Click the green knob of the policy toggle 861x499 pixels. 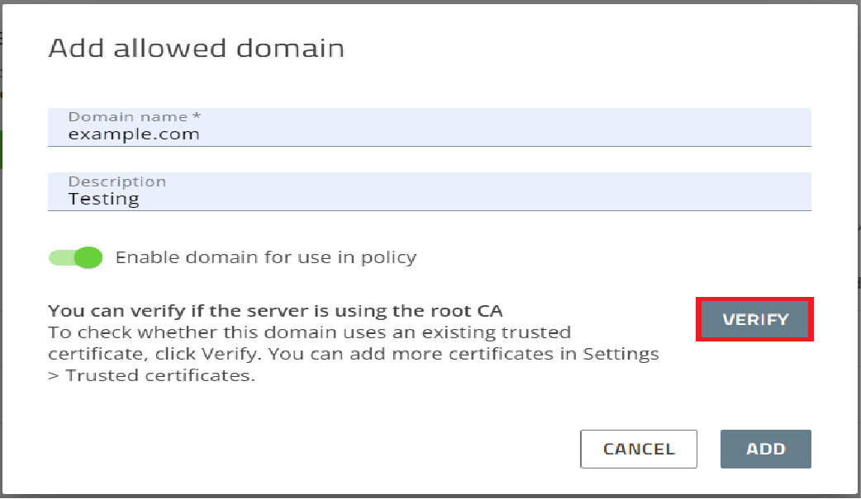(88, 257)
